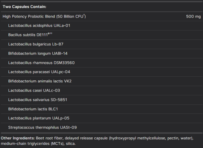Click the 500 mg amount value
This screenshot has height=148, width=203.
(193, 17)
